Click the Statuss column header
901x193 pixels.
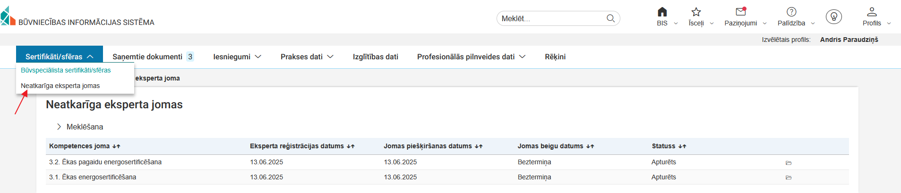(x=663, y=146)
